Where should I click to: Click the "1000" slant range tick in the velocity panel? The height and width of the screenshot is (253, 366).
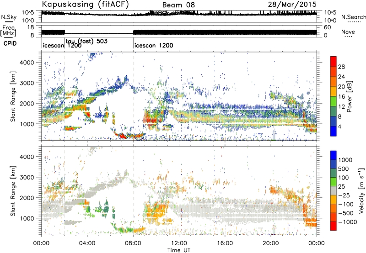27,218
